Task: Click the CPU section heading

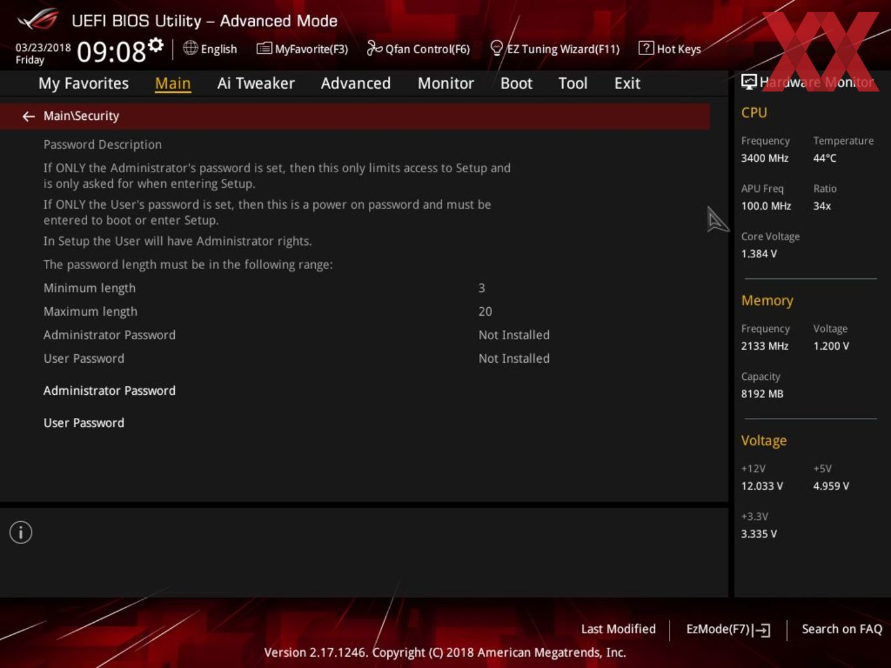Action: click(x=754, y=113)
